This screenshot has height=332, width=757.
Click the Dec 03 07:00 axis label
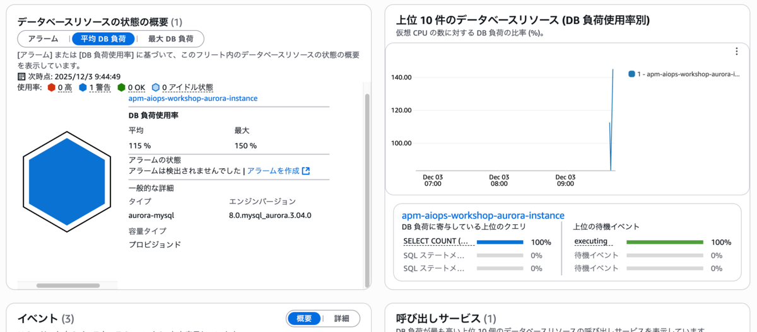coord(433,181)
